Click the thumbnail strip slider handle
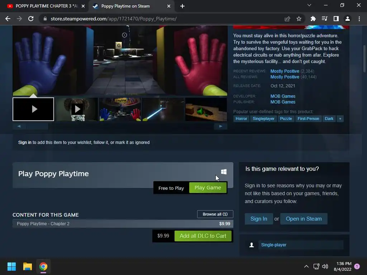This screenshot has width=367, height=275. (37, 126)
